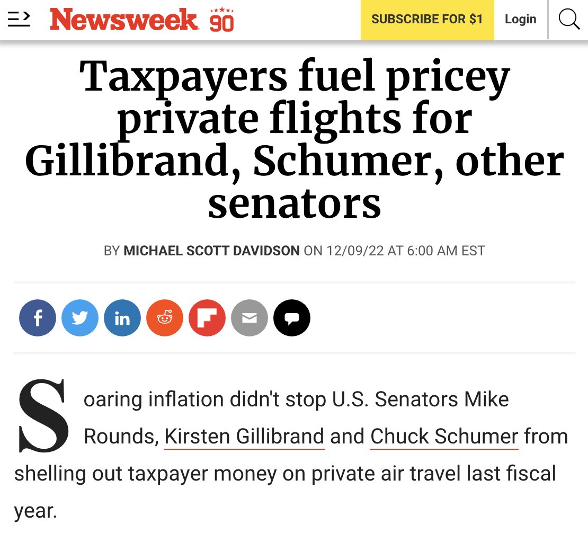The height and width of the screenshot is (533, 588).
Task: Click the 90th anniversary badge
Action: point(221,20)
